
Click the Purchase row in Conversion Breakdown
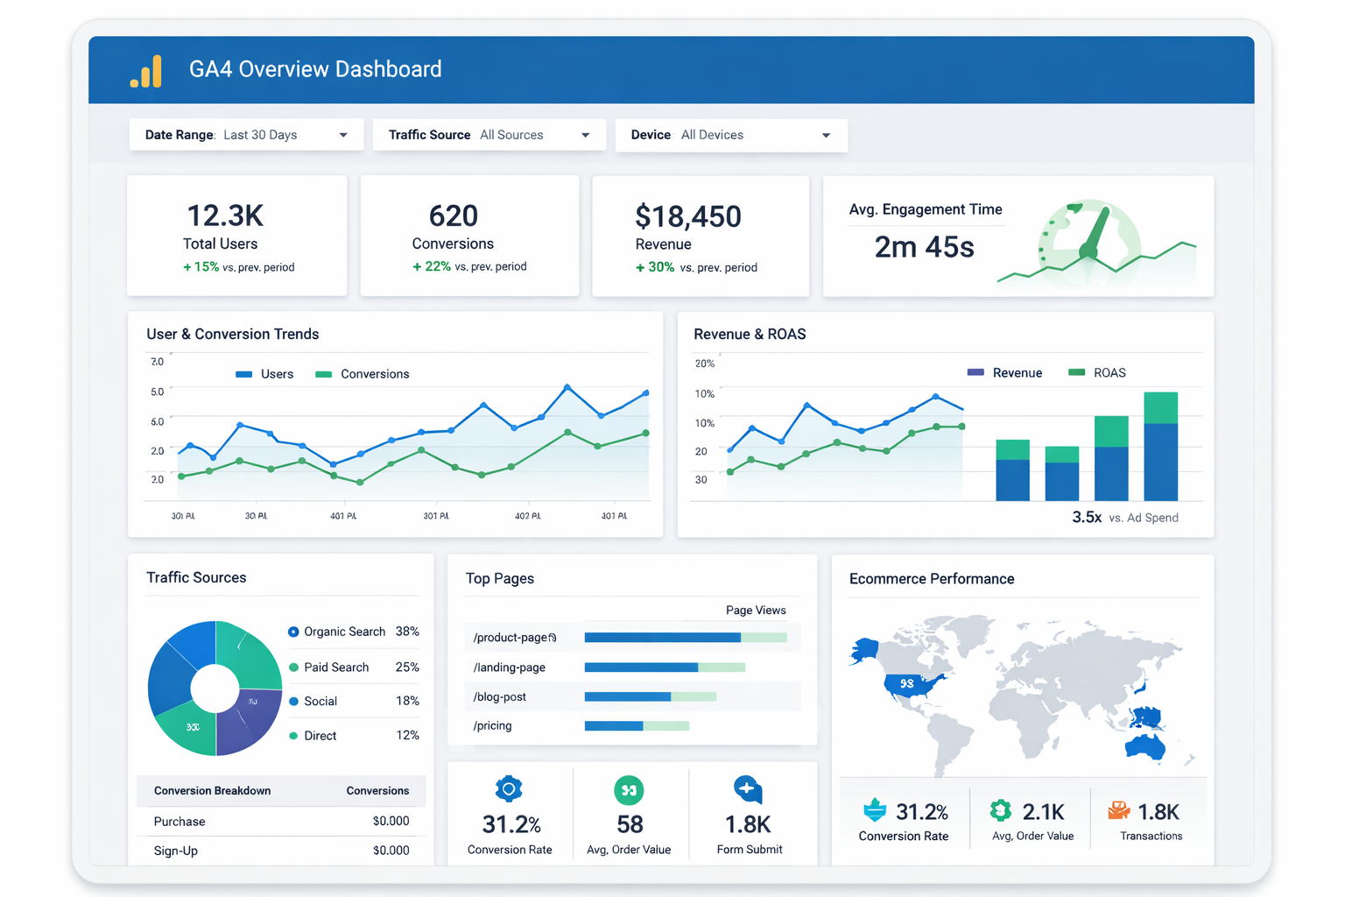280,822
